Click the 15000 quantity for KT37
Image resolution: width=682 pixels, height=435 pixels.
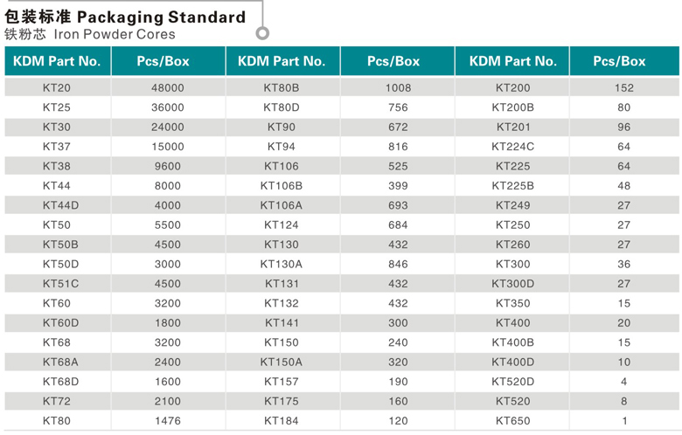pyautogui.click(x=168, y=147)
